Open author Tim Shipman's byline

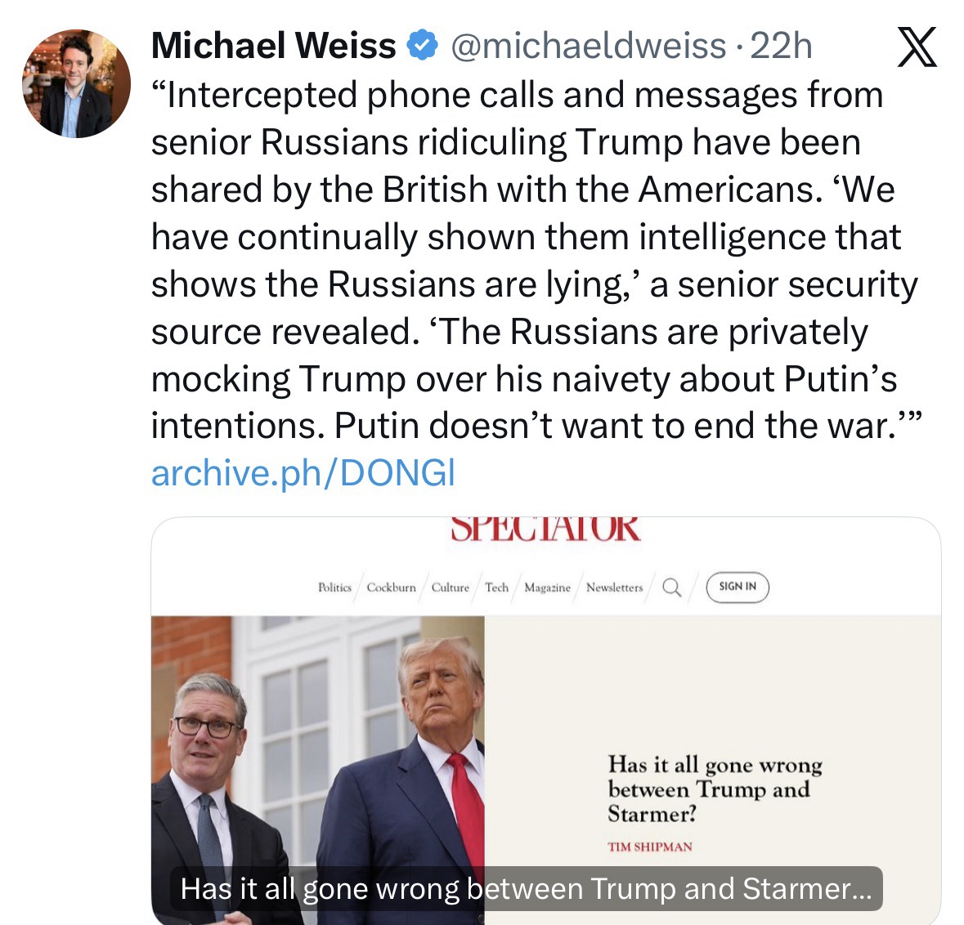tap(650, 847)
